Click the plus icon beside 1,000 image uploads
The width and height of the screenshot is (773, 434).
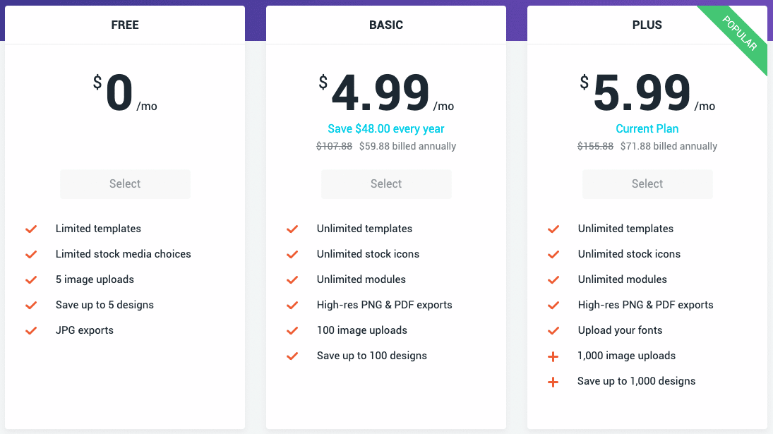click(x=553, y=356)
